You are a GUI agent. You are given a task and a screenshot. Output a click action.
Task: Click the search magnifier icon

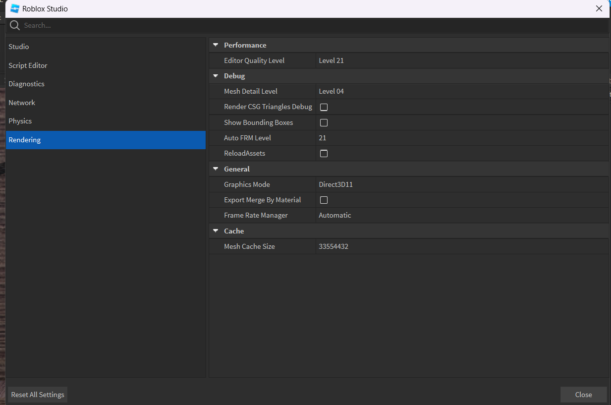(x=15, y=25)
